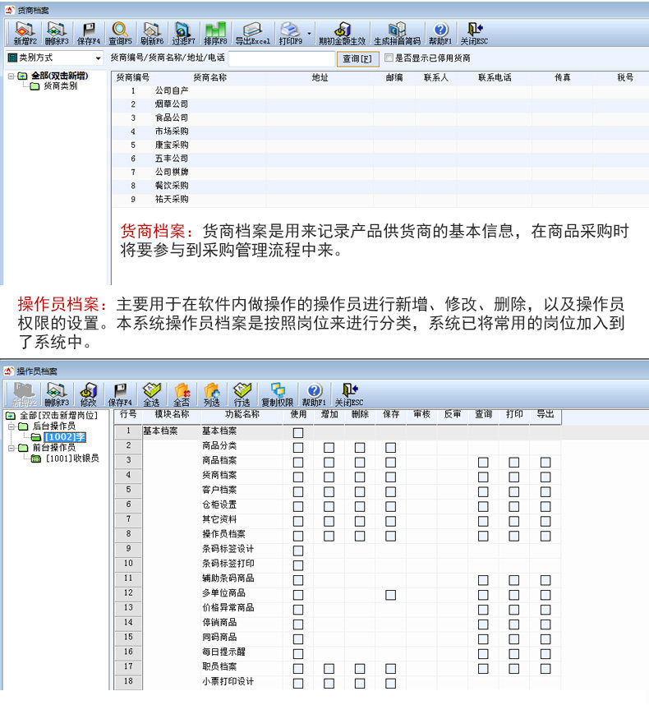Click the 功能名称 column header

[x=242, y=415]
